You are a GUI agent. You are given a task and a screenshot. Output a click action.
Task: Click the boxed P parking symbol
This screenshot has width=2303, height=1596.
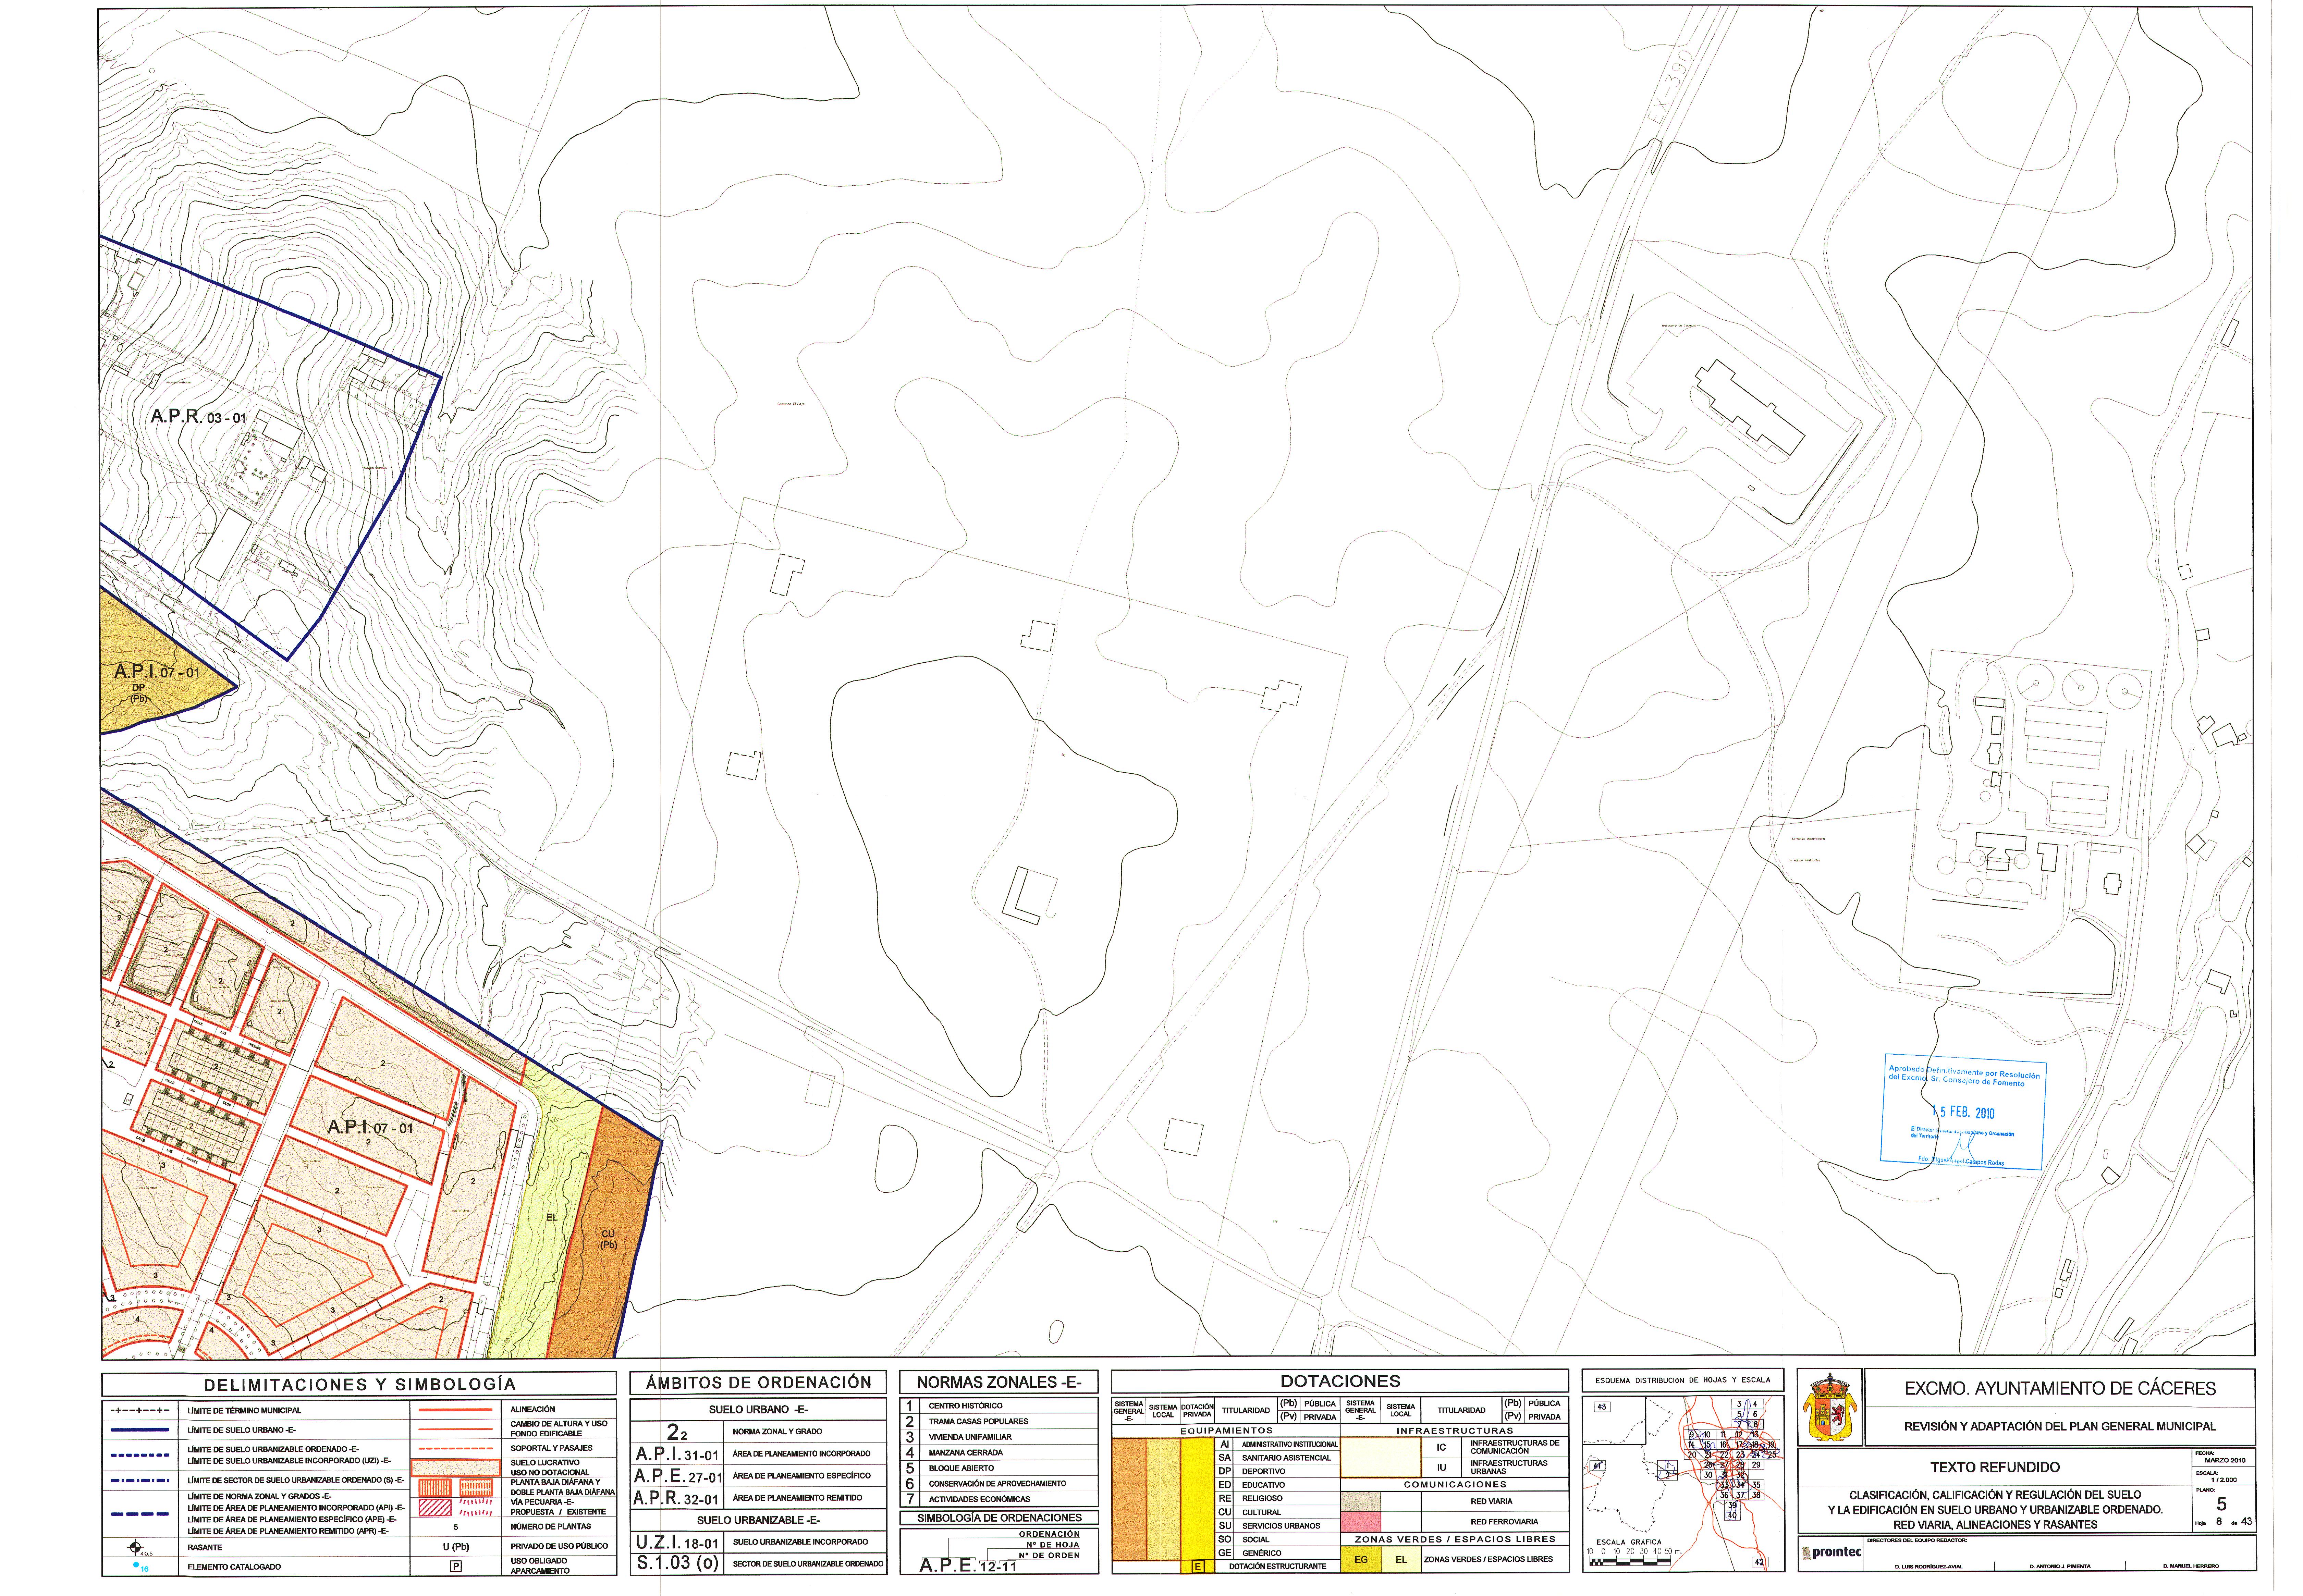coord(456,1566)
